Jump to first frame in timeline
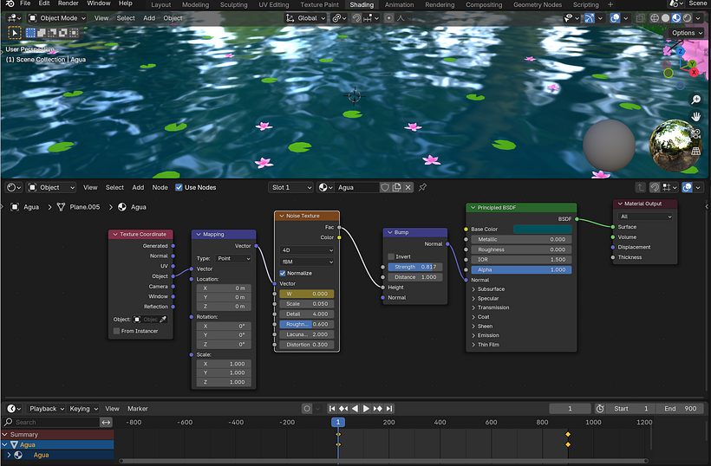Image resolution: width=711 pixels, height=466 pixels. click(x=332, y=409)
